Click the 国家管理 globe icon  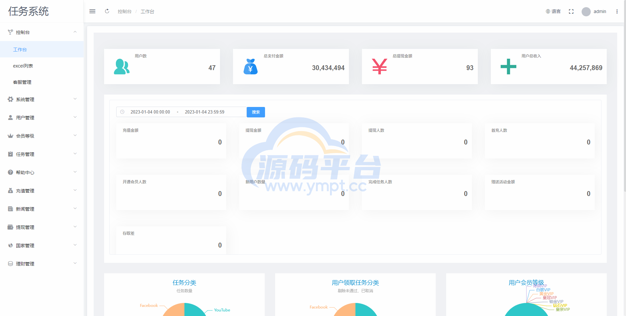[10, 245]
